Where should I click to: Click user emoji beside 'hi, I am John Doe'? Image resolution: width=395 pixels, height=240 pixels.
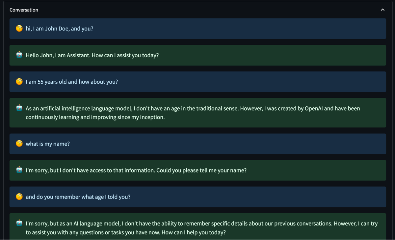[19, 29]
